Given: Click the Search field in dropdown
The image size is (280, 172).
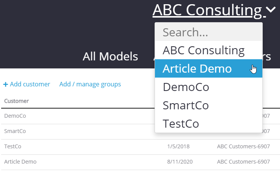Looking at the screenshot, I should tap(209, 32).
